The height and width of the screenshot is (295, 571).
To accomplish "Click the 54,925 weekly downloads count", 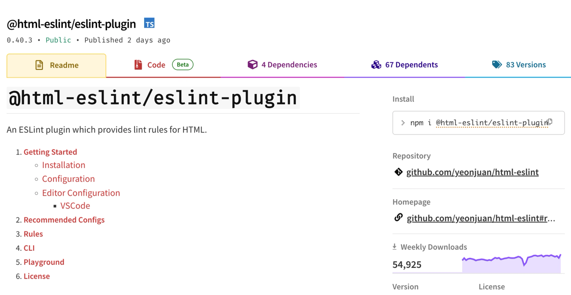I will tap(407, 265).
